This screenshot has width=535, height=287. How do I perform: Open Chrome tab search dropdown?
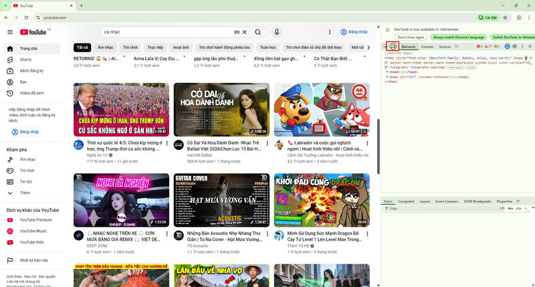pos(5,5)
